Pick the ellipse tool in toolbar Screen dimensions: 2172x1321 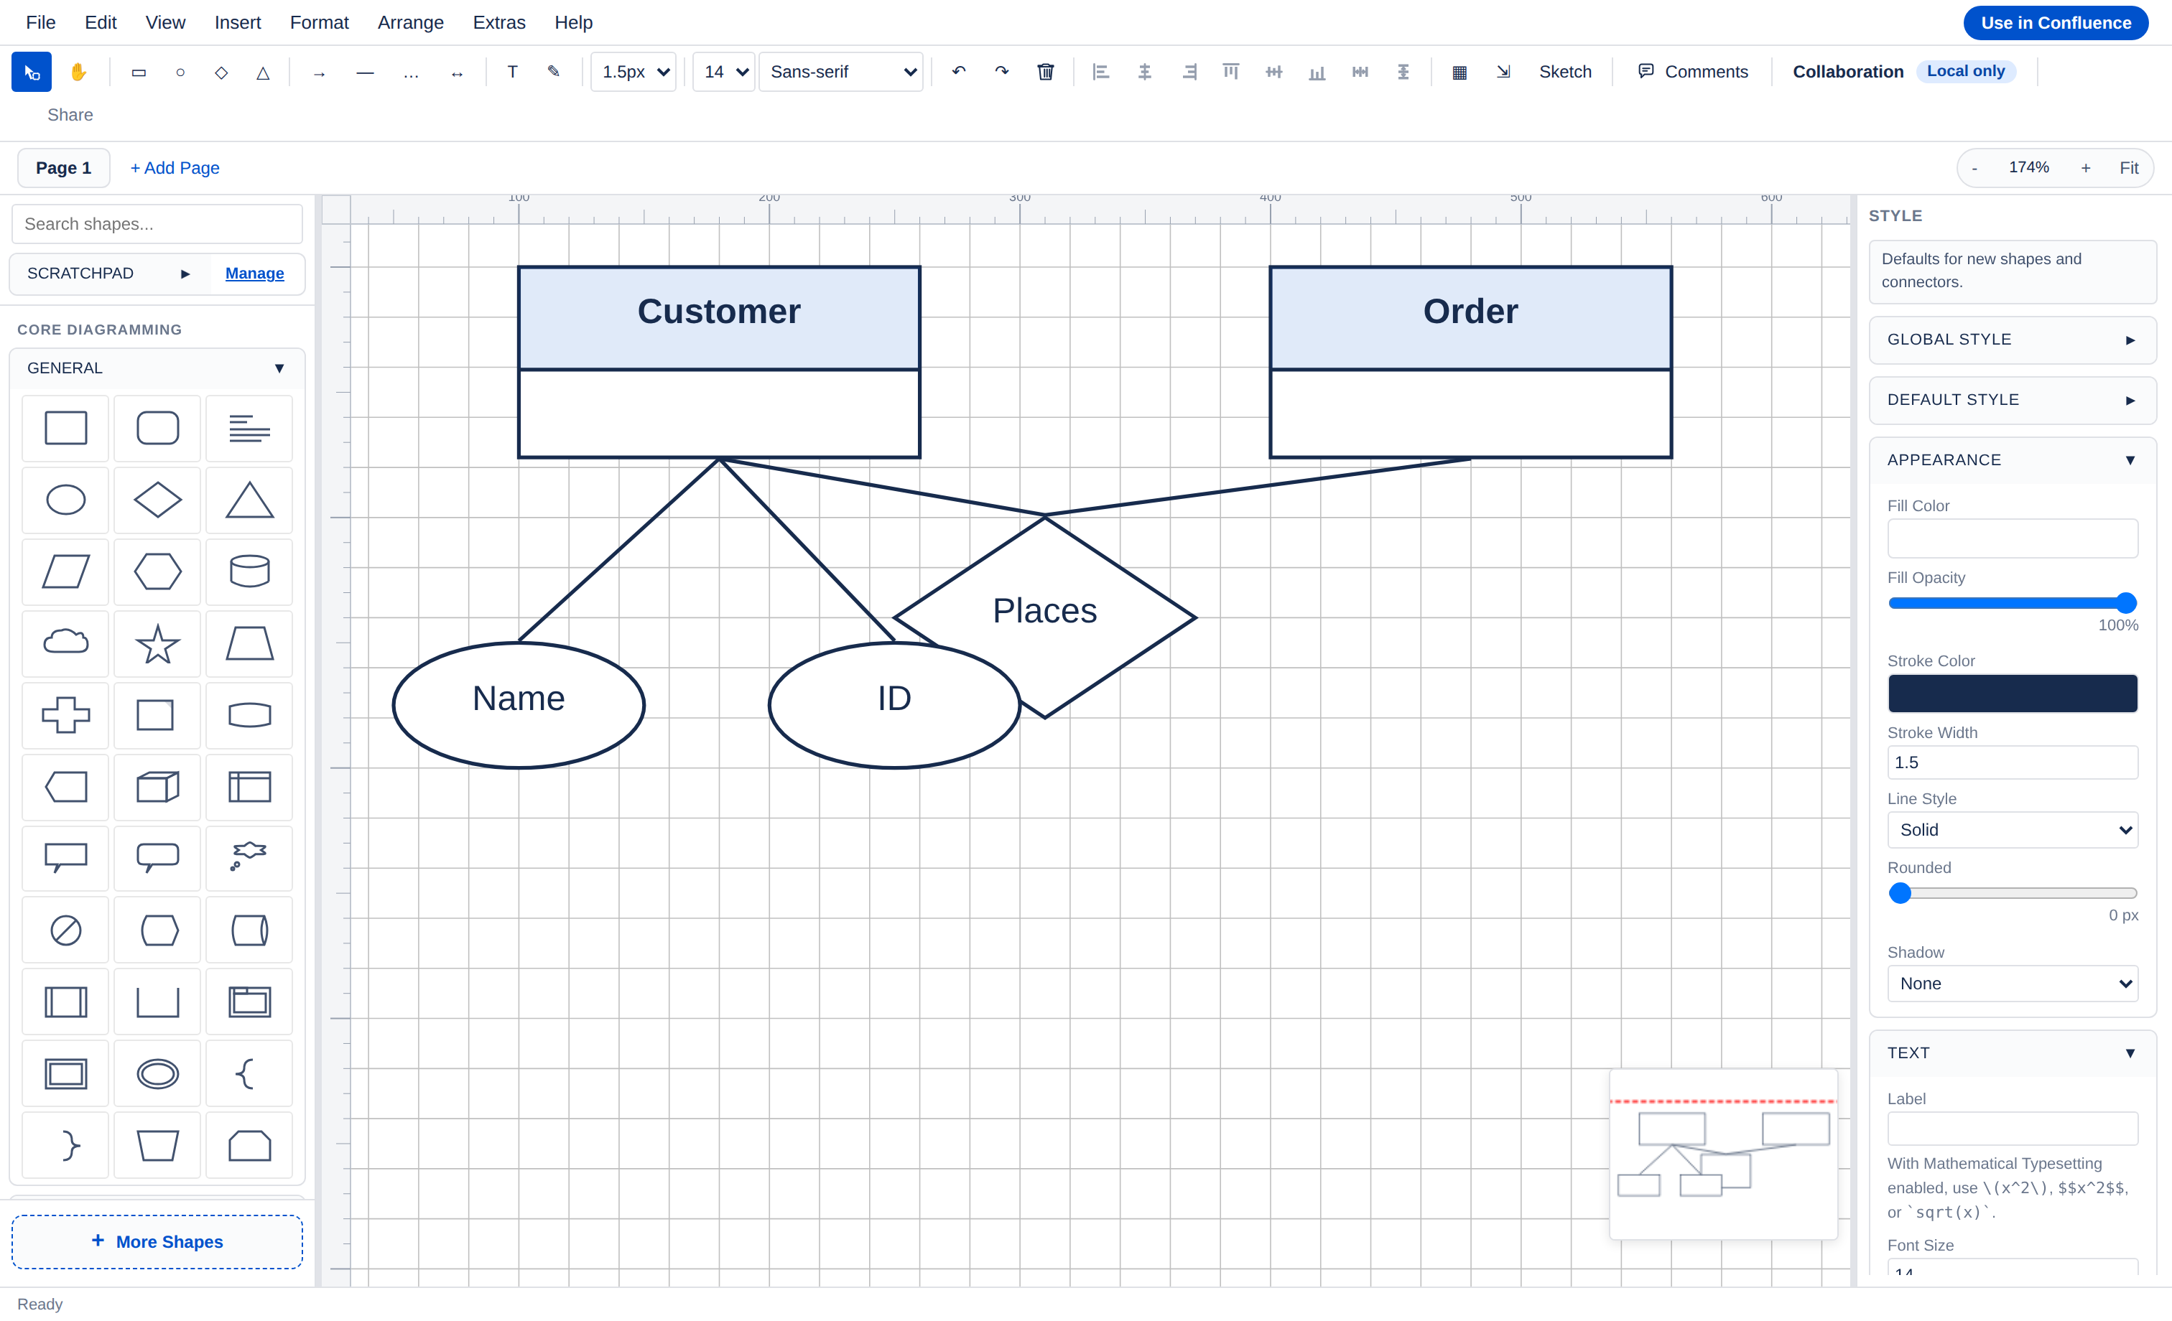point(180,73)
